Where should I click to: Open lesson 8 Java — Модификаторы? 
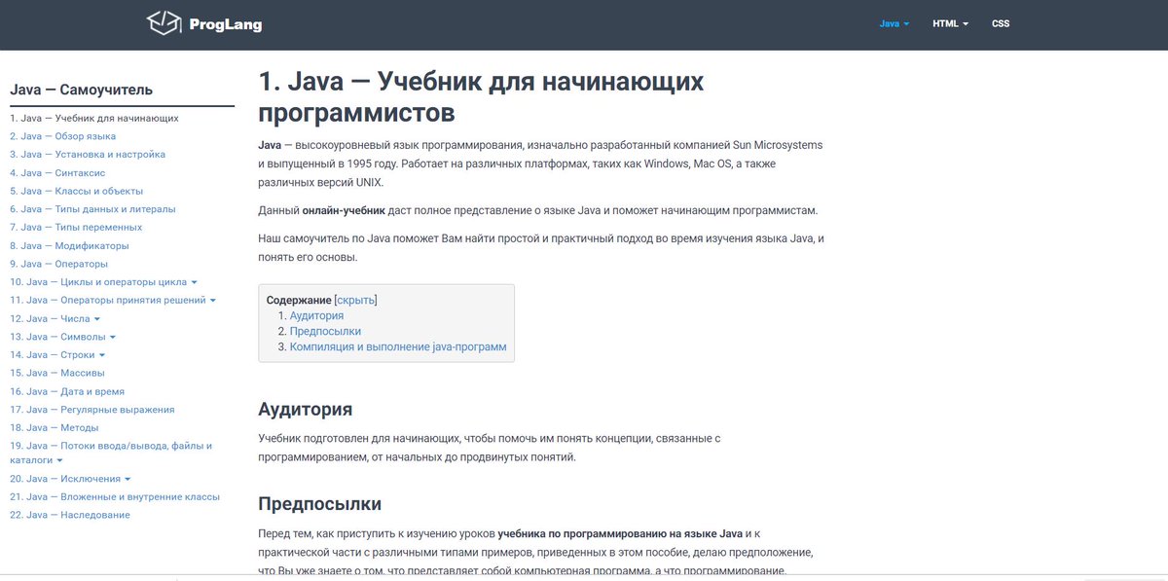tap(69, 245)
